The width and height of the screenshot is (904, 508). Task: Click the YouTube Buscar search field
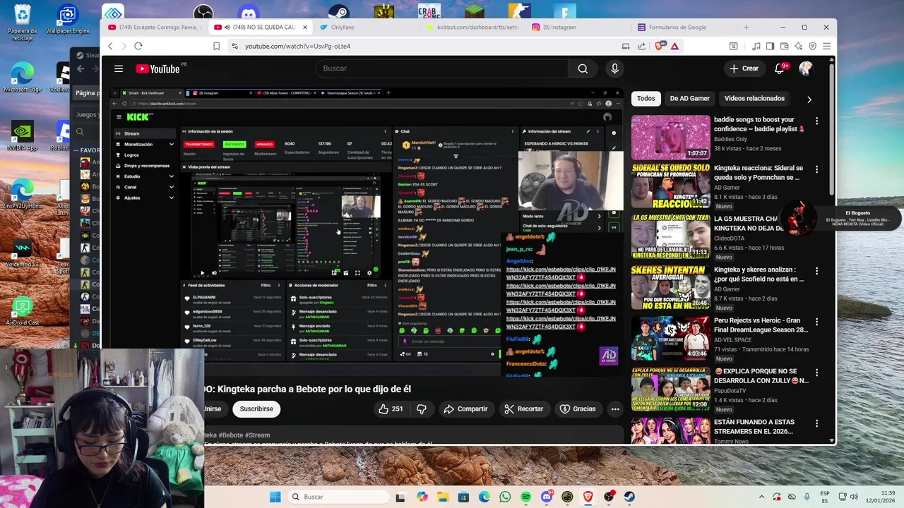(442, 68)
